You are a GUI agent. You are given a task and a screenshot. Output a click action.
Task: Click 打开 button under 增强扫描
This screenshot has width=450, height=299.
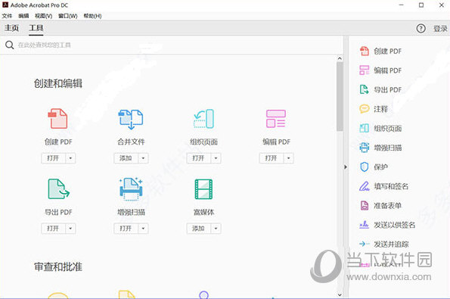coord(126,229)
